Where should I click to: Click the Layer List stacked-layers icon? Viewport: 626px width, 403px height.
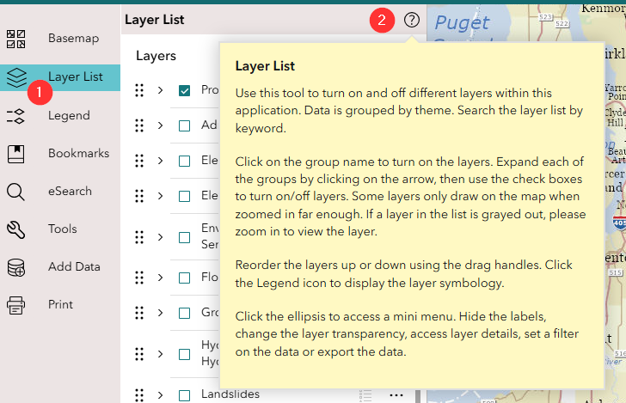(17, 77)
